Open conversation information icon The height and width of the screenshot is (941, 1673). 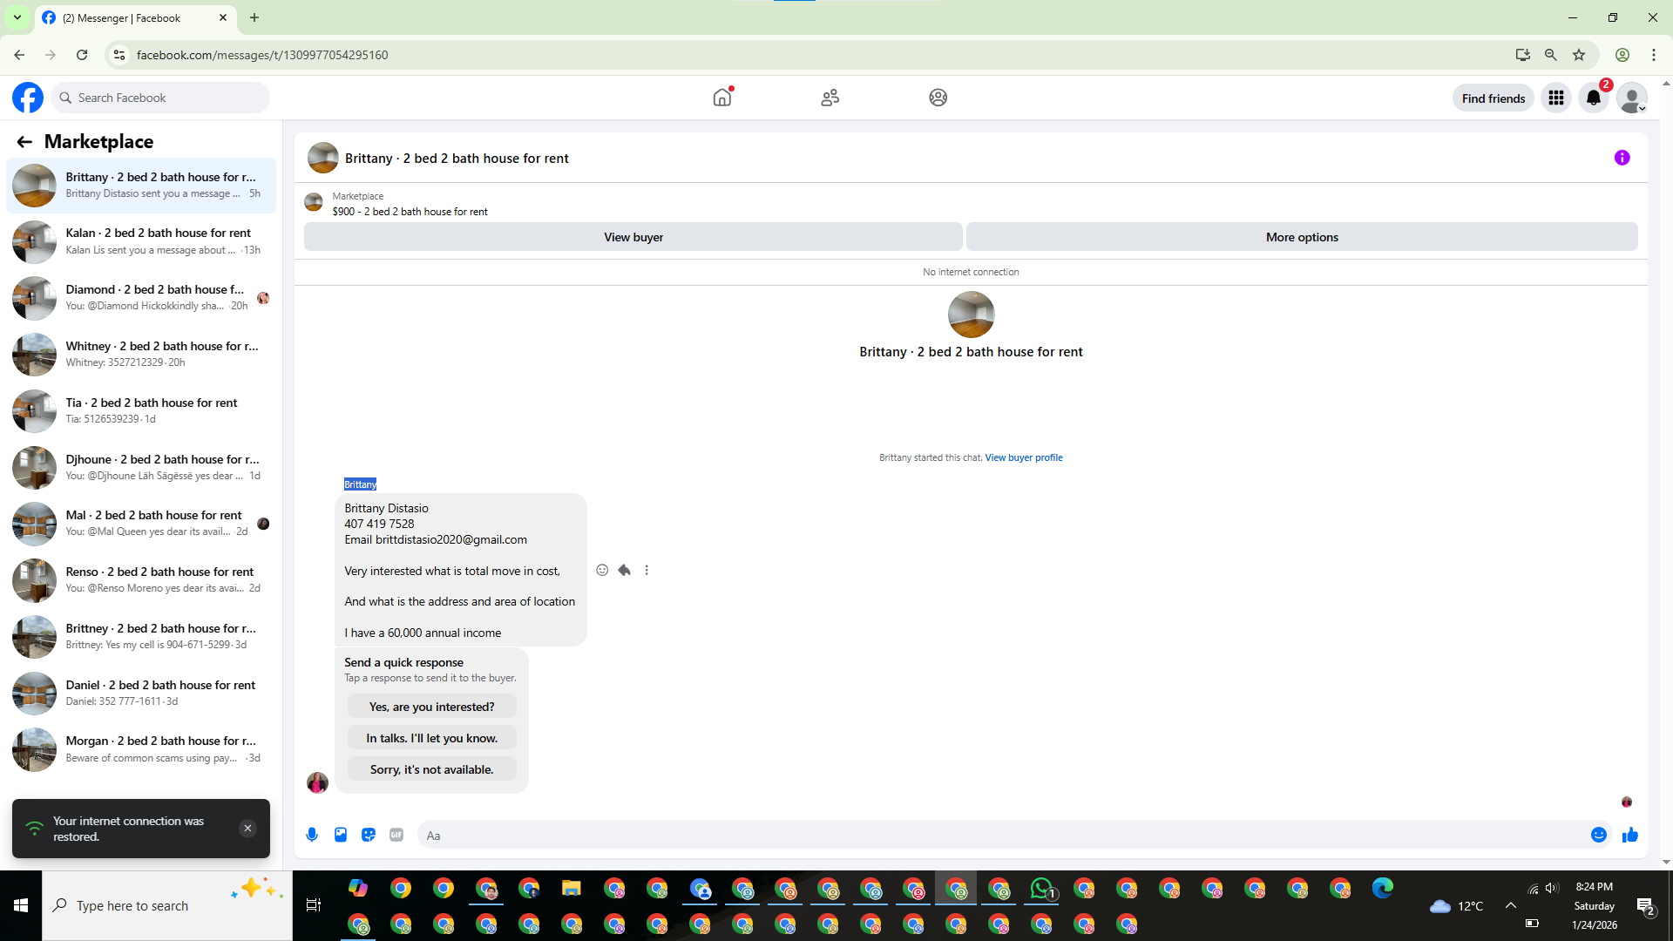coord(1622,158)
